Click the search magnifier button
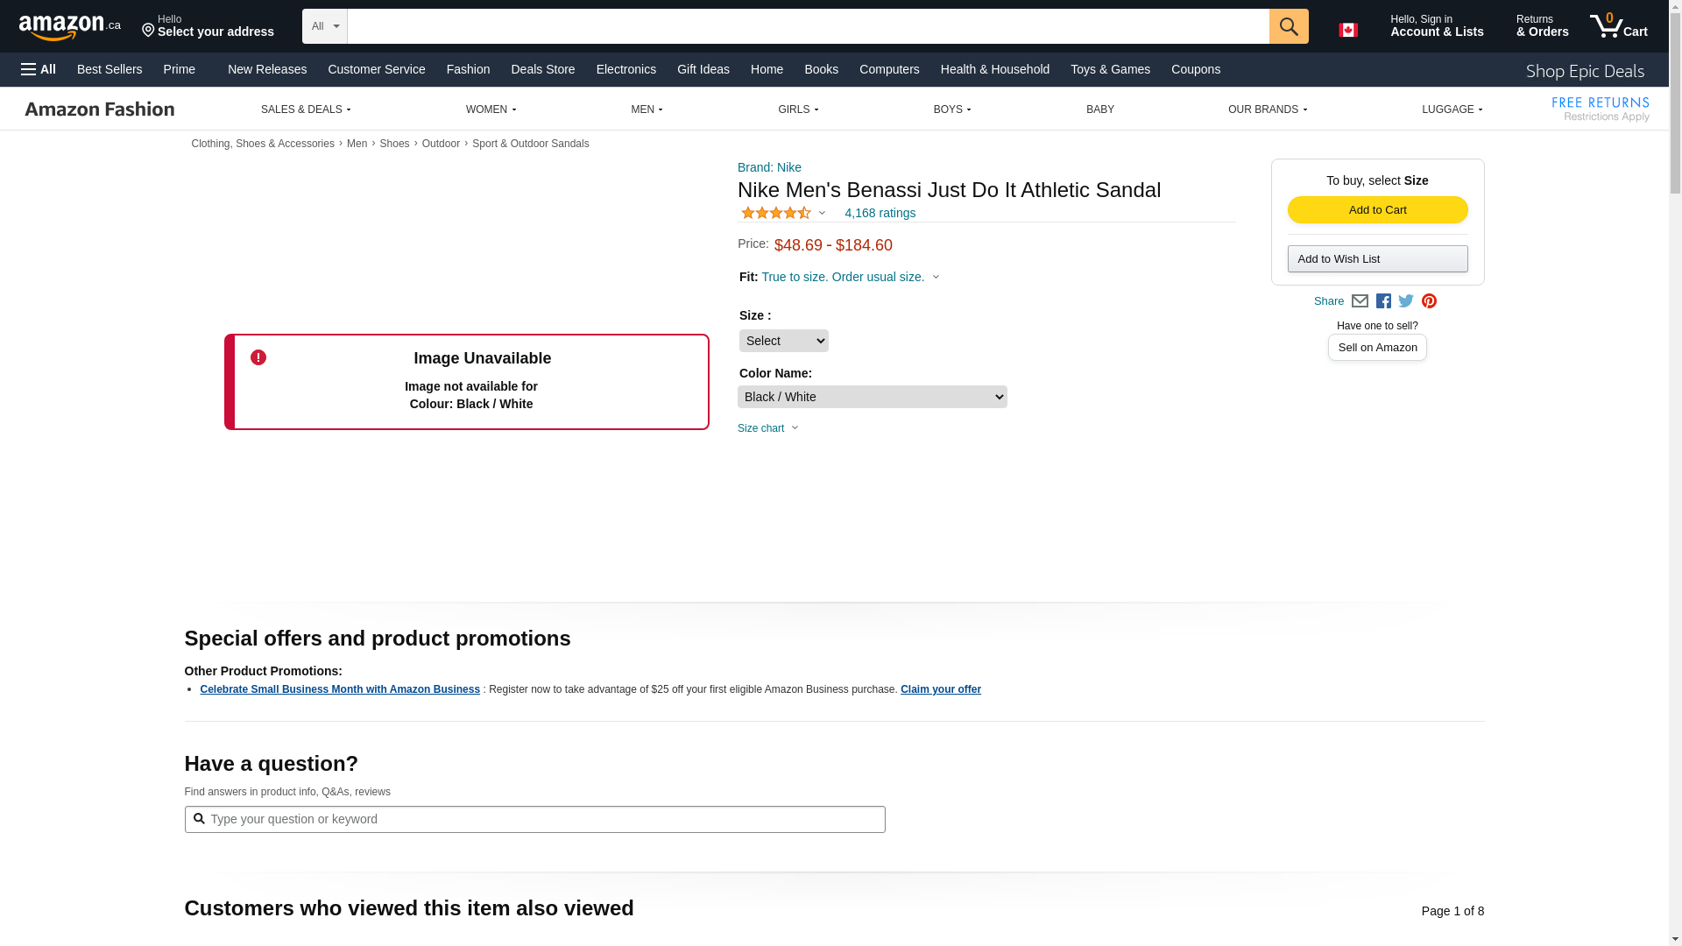The image size is (1682, 946). [x=1288, y=26]
